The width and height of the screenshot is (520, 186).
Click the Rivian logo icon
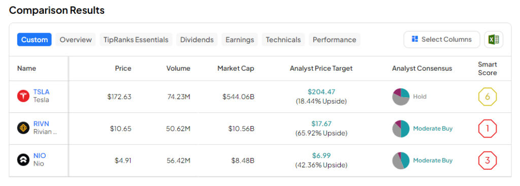click(x=23, y=129)
